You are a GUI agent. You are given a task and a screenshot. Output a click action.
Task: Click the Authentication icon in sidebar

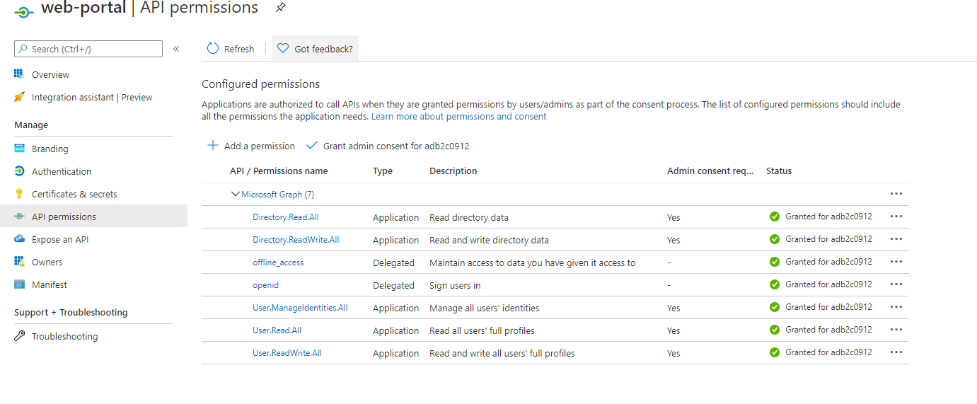pyautogui.click(x=19, y=171)
